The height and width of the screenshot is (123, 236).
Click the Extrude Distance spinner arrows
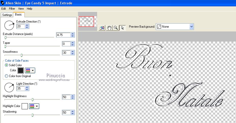(73, 35)
